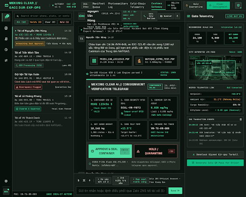Click the shield icon in top right

[x=238, y=5]
